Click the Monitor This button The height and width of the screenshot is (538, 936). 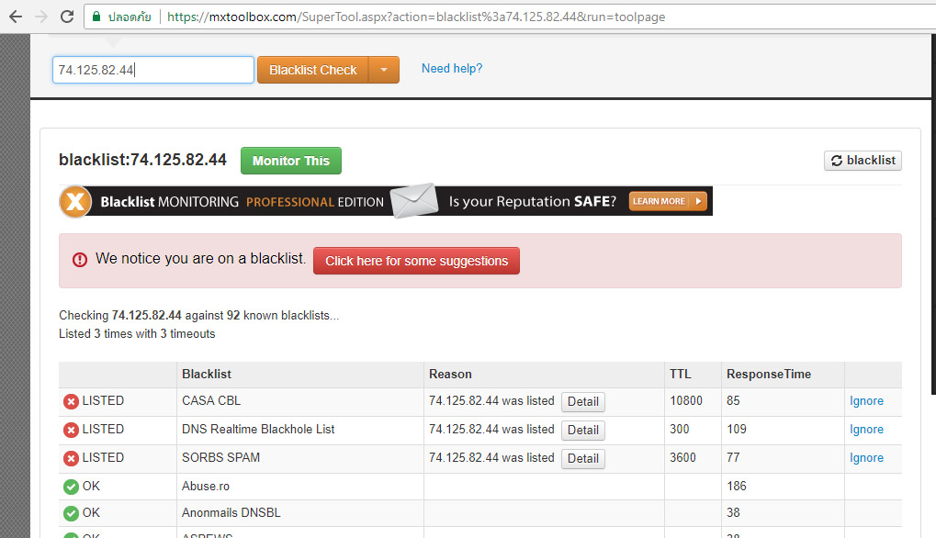click(290, 161)
